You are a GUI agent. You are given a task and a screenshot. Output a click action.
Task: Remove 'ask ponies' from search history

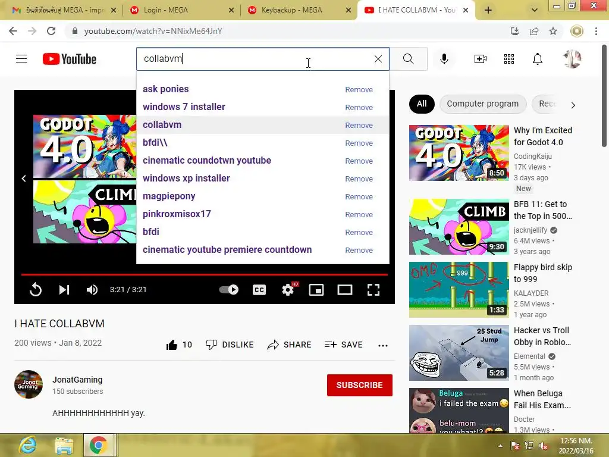point(359,89)
